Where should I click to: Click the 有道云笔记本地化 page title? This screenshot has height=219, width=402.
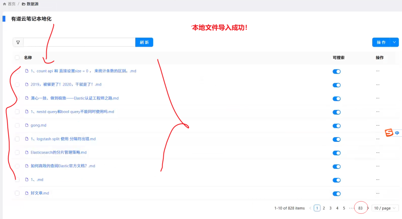[x=31, y=19]
